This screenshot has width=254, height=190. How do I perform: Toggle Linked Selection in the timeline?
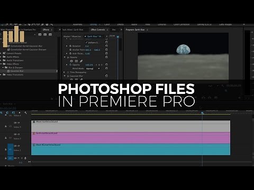click(x=13, y=112)
